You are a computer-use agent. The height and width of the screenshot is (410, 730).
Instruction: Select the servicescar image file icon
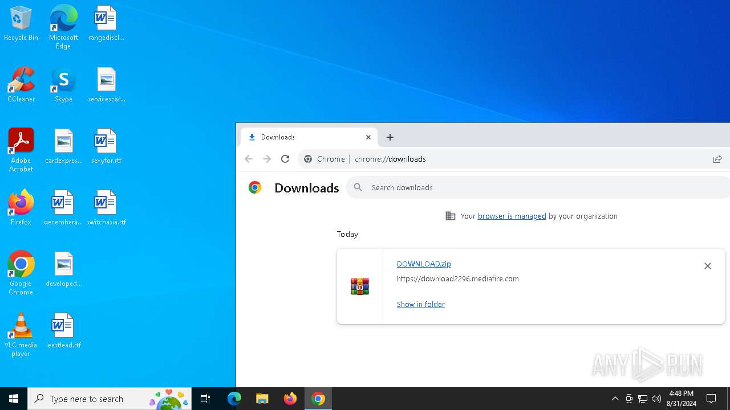106,85
